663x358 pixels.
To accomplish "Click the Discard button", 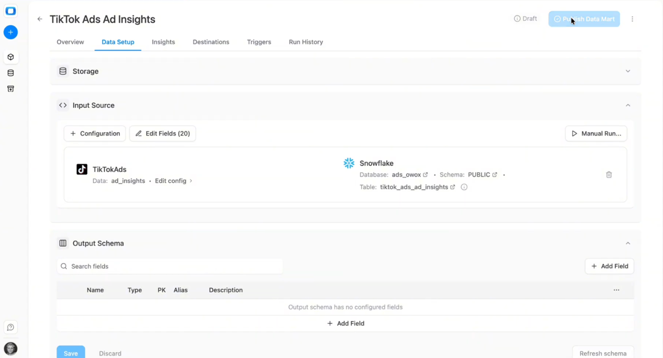I will [x=110, y=353].
